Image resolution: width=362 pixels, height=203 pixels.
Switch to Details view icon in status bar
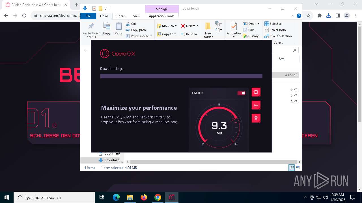tap(292, 167)
